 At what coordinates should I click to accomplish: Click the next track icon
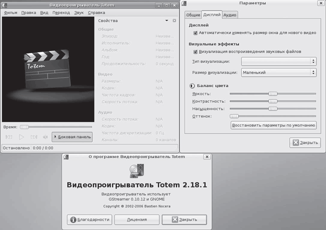click(x=34, y=137)
